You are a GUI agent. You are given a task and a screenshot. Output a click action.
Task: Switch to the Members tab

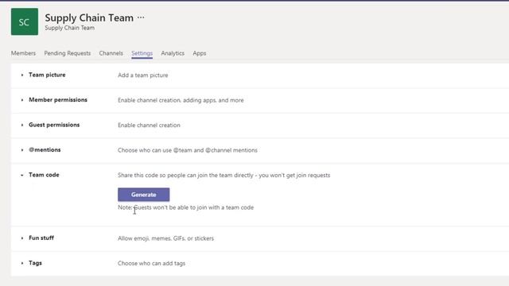23,53
